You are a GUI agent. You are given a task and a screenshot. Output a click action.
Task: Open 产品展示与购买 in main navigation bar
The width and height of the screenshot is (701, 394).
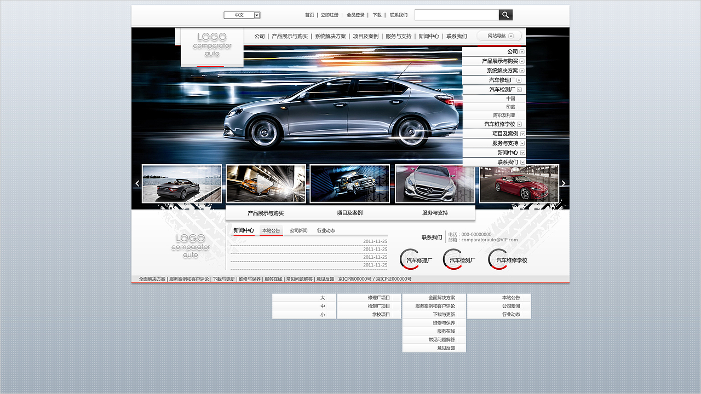coord(290,36)
